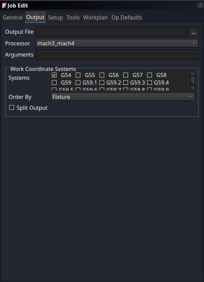The height and width of the screenshot is (282, 204).
Task: Open the Setup tab
Action: pyautogui.click(x=55, y=17)
